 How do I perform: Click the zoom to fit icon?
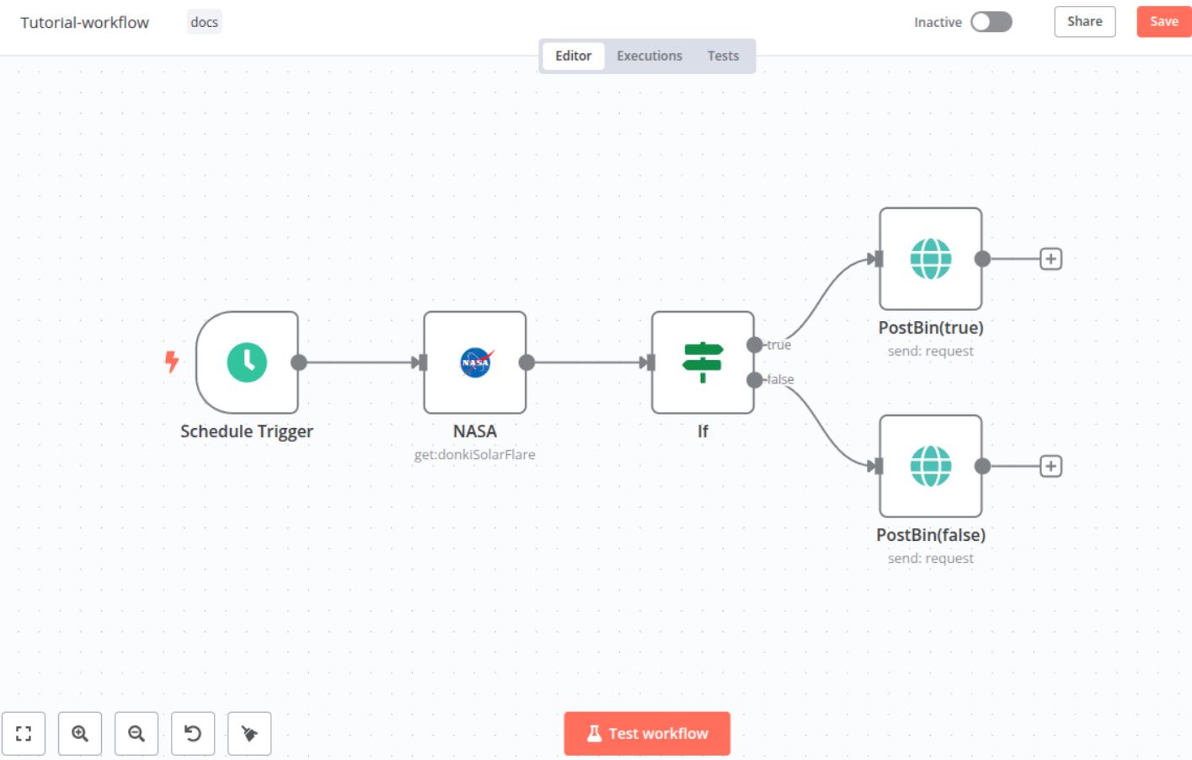[x=24, y=733]
